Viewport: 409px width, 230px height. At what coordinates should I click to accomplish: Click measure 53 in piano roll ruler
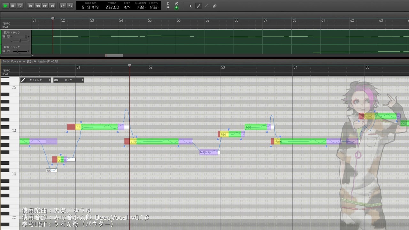coord(223,67)
